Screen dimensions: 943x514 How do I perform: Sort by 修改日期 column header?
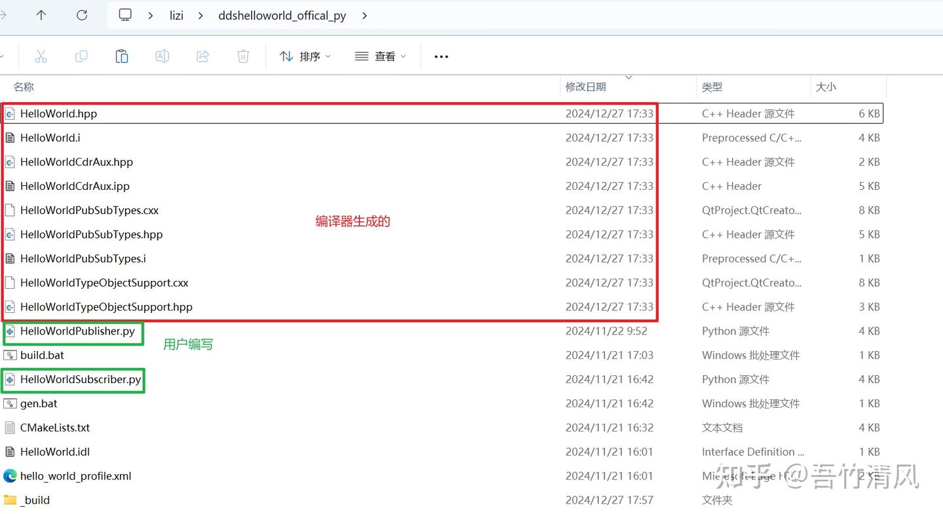coord(586,86)
